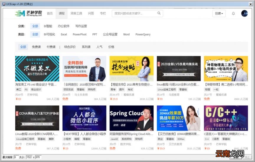This screenshot has width=255, height=162.
Task: Click the 芒种学院 logo
Action: click(28, 13)
